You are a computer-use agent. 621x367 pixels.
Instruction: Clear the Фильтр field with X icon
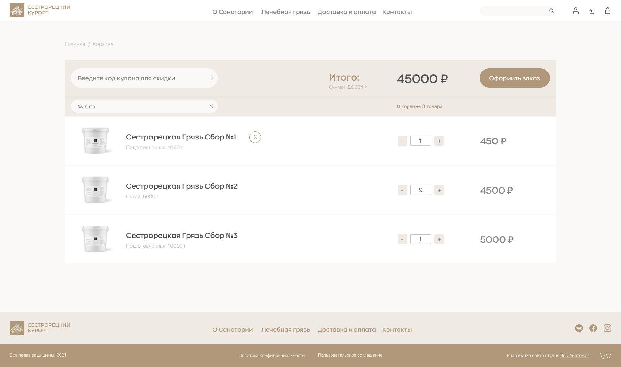(211, 106)
